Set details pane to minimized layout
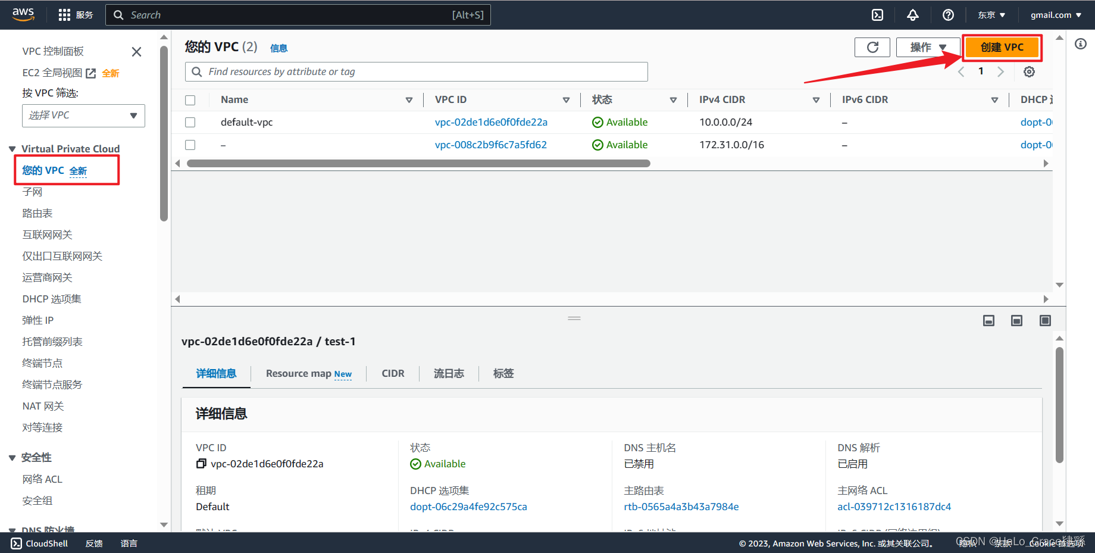 988,321
